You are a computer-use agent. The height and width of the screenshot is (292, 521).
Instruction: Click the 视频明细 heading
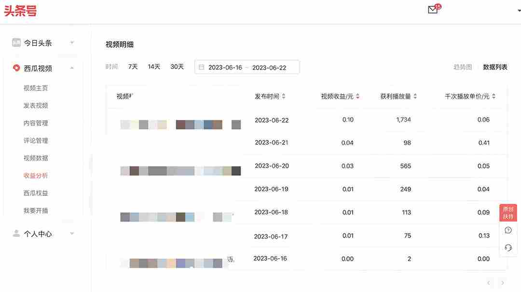(x=120, y=44)
